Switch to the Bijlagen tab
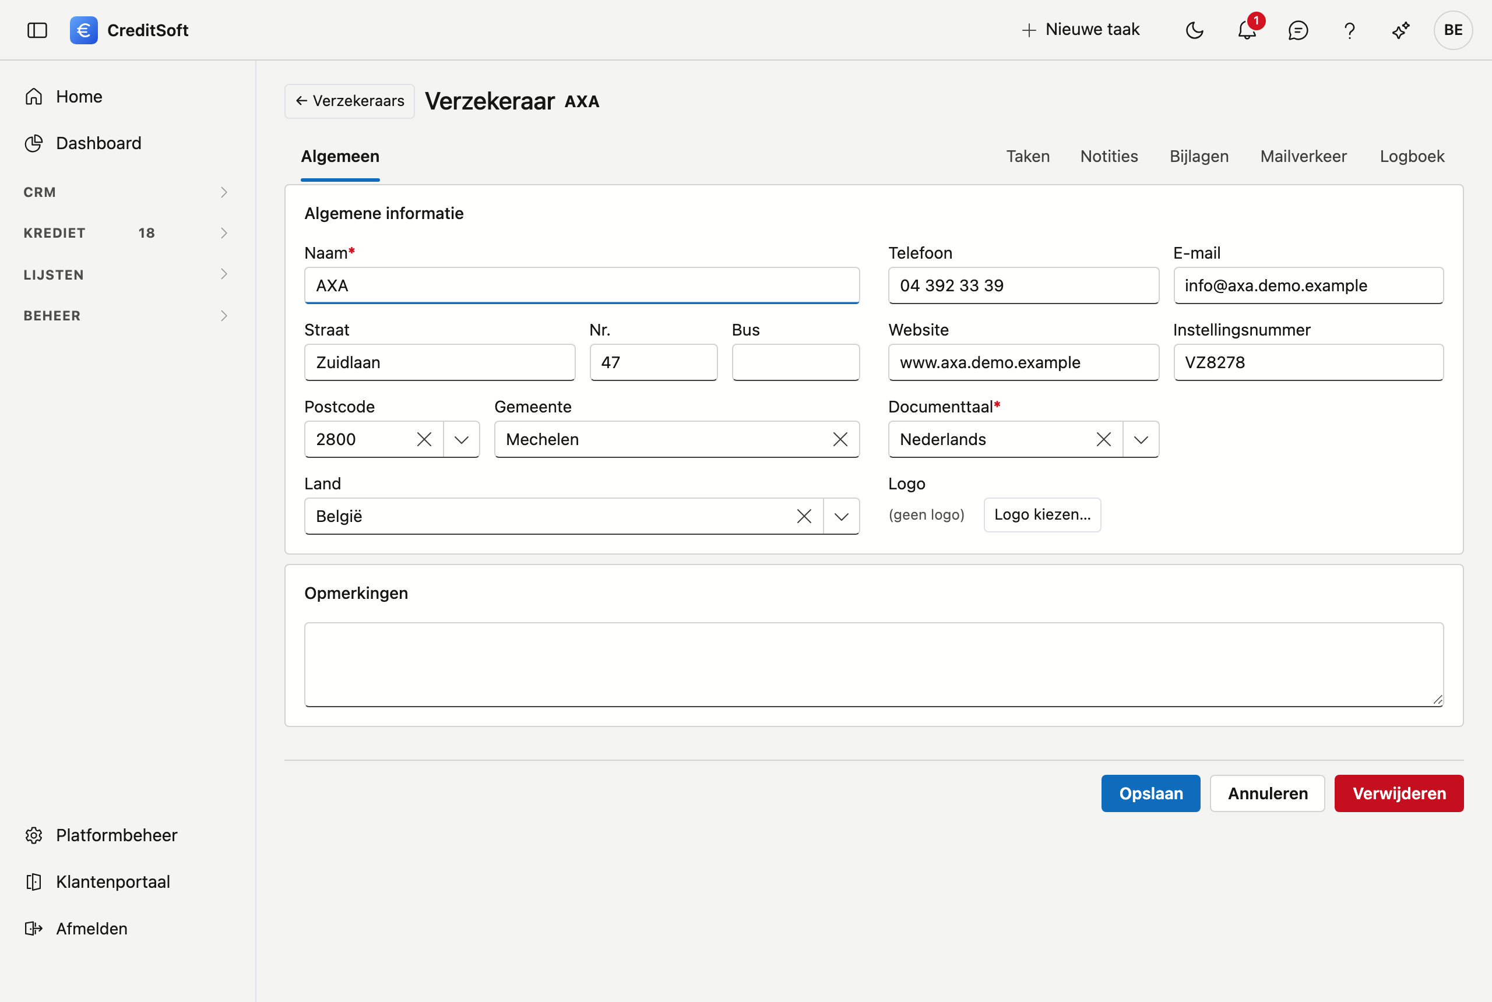1492x1002 pixels. pyautogui.click(x=1199, y=157)
